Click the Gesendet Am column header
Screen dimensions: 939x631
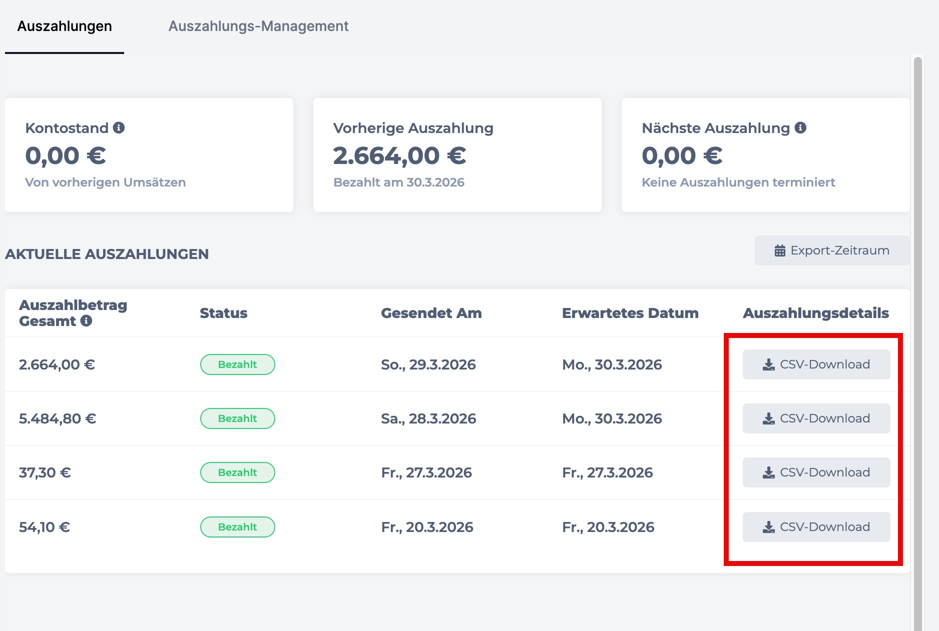click(431, 313)
